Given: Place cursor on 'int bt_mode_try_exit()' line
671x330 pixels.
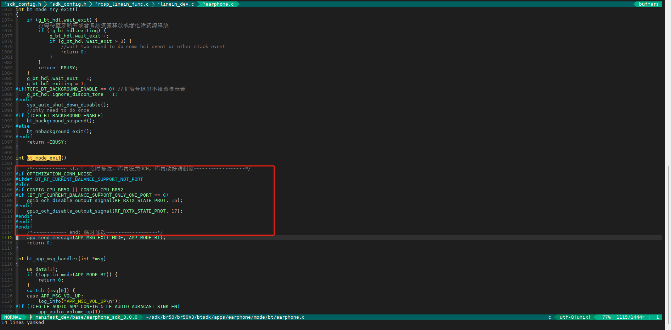Looking at the screenshot, I should pos(47,9).
